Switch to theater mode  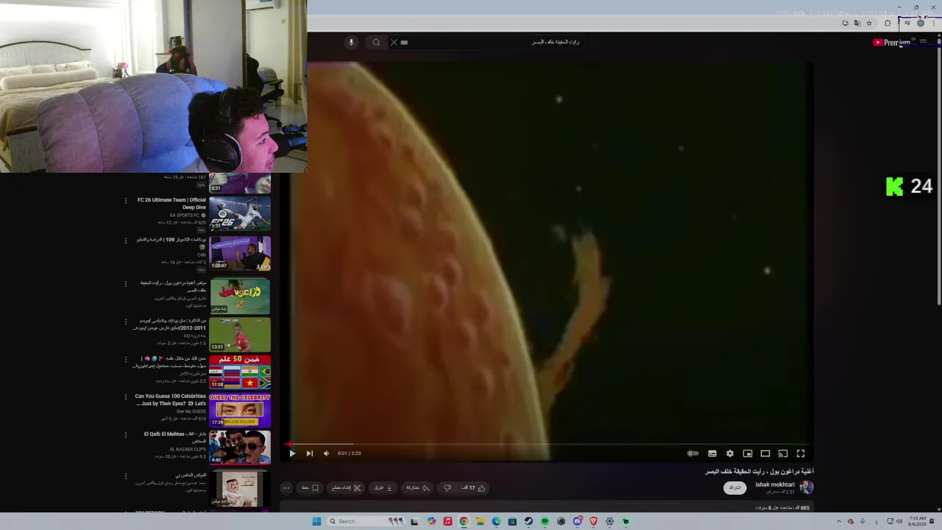point(765,453)
